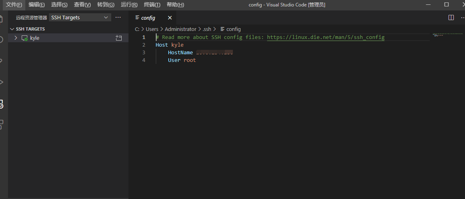465x199 pixels.
Task: Open the 文件(F) menu
Action: click(14, 5)
